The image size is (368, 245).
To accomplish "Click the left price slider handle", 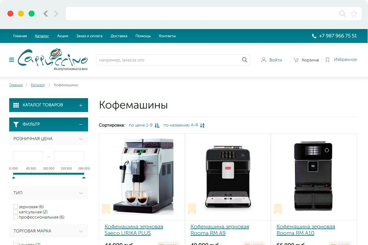I will [14, 177].
